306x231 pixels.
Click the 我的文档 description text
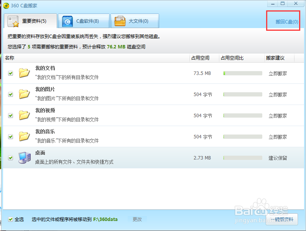pyautogui.click(x=67, y=77)
